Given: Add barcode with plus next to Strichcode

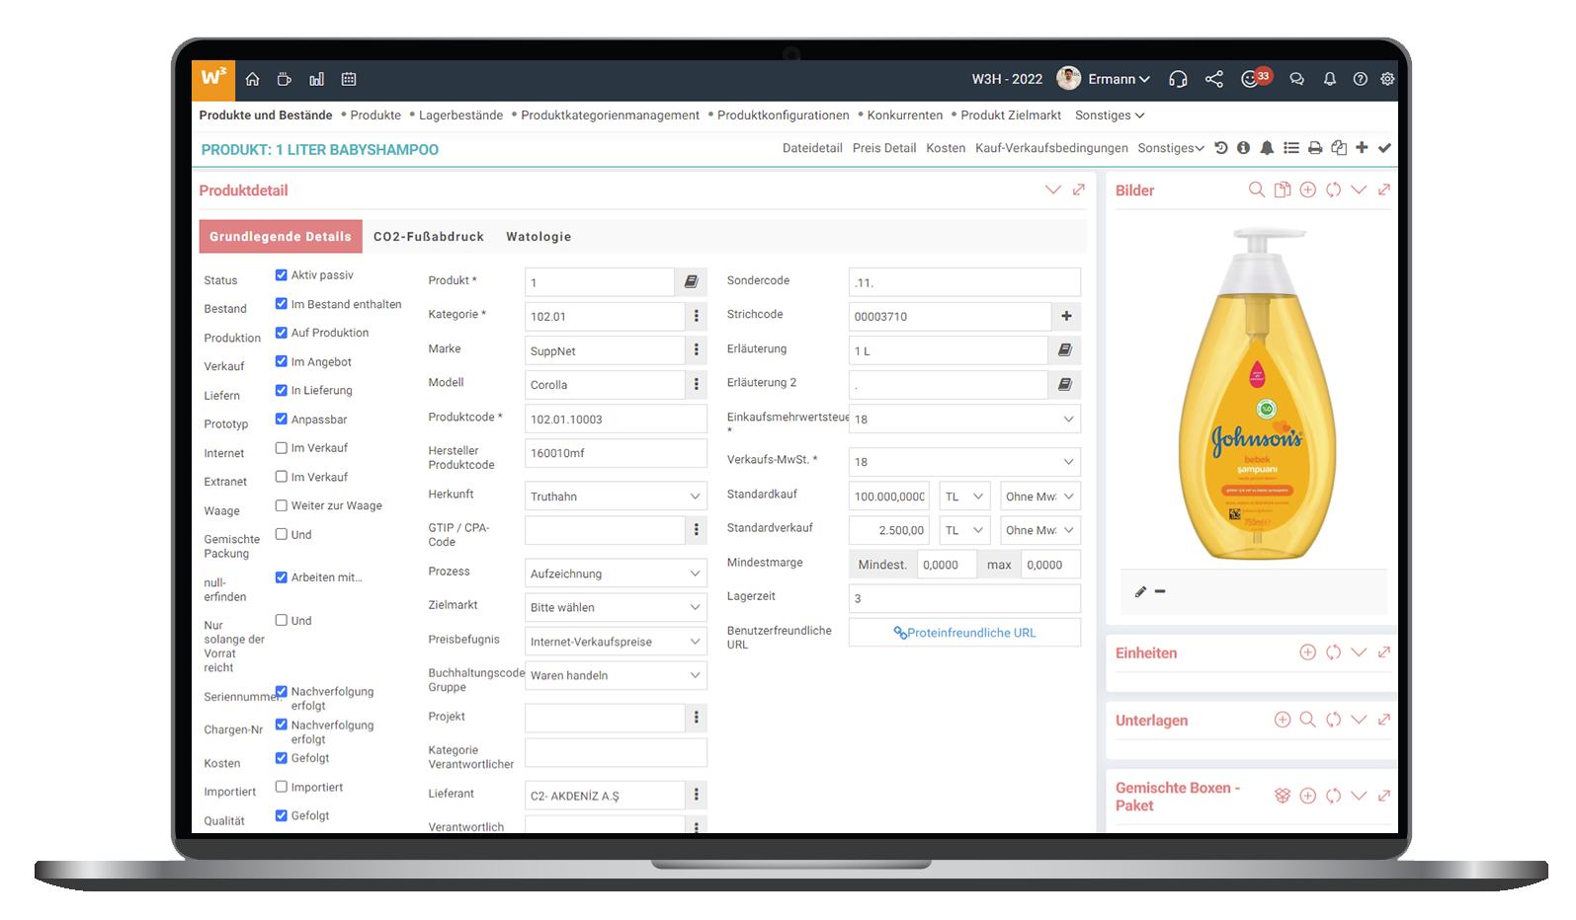Looking at the screenshot, I should pyautogui.click(x=1066, y=316).
